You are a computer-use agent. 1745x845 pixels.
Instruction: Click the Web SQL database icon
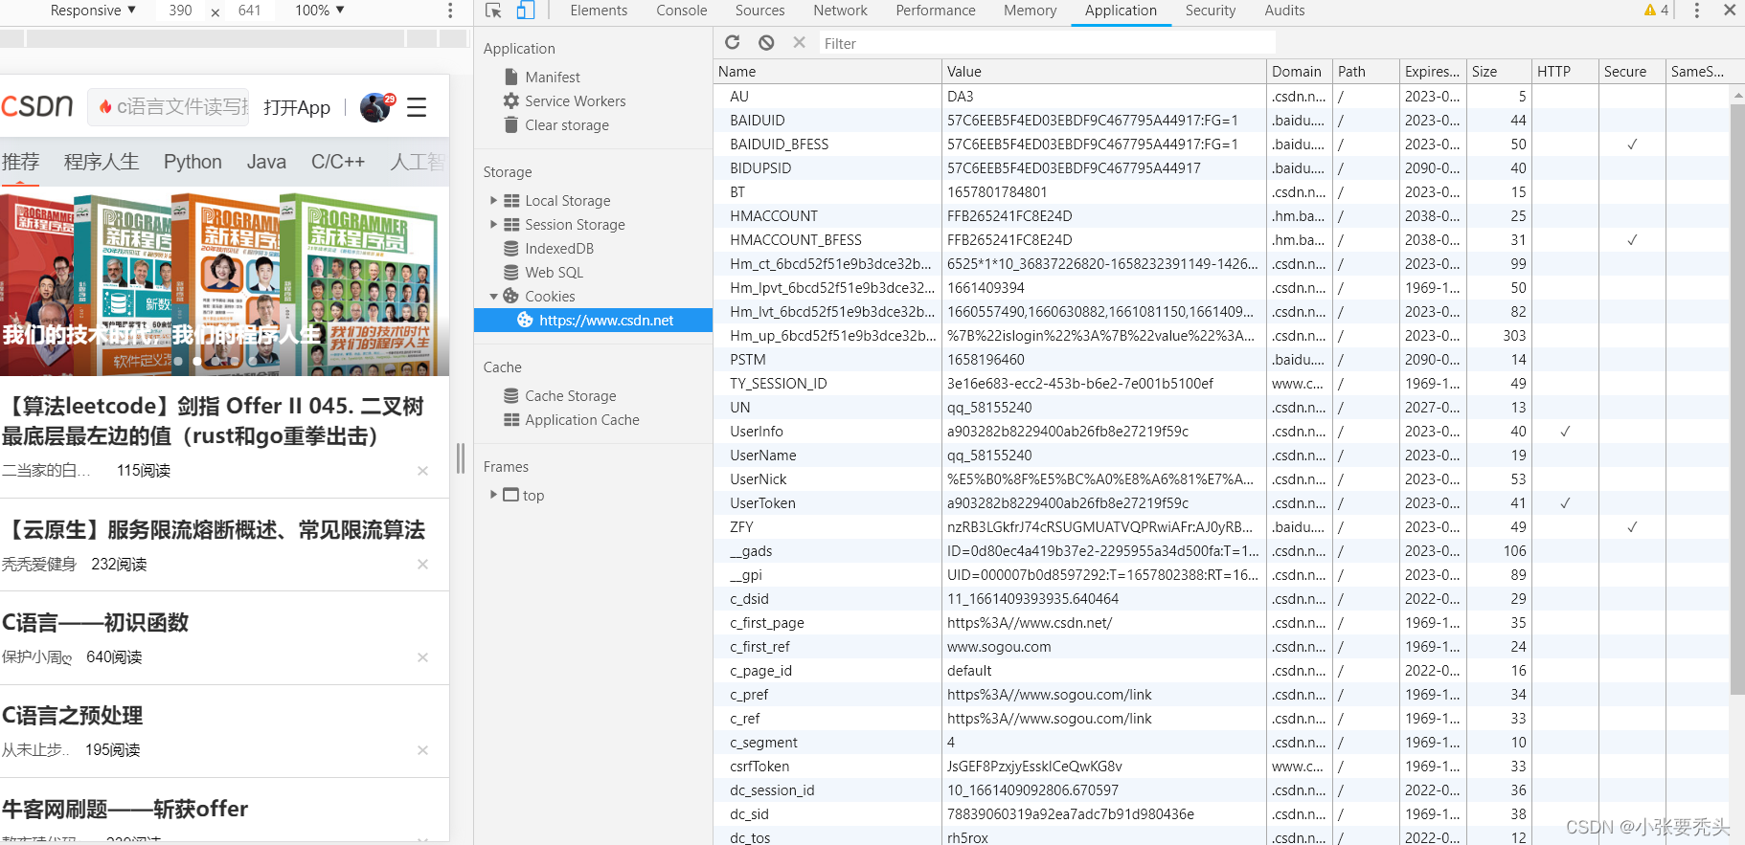511,272
